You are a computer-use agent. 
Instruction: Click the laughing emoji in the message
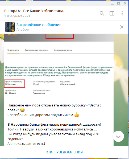point(22,110)
